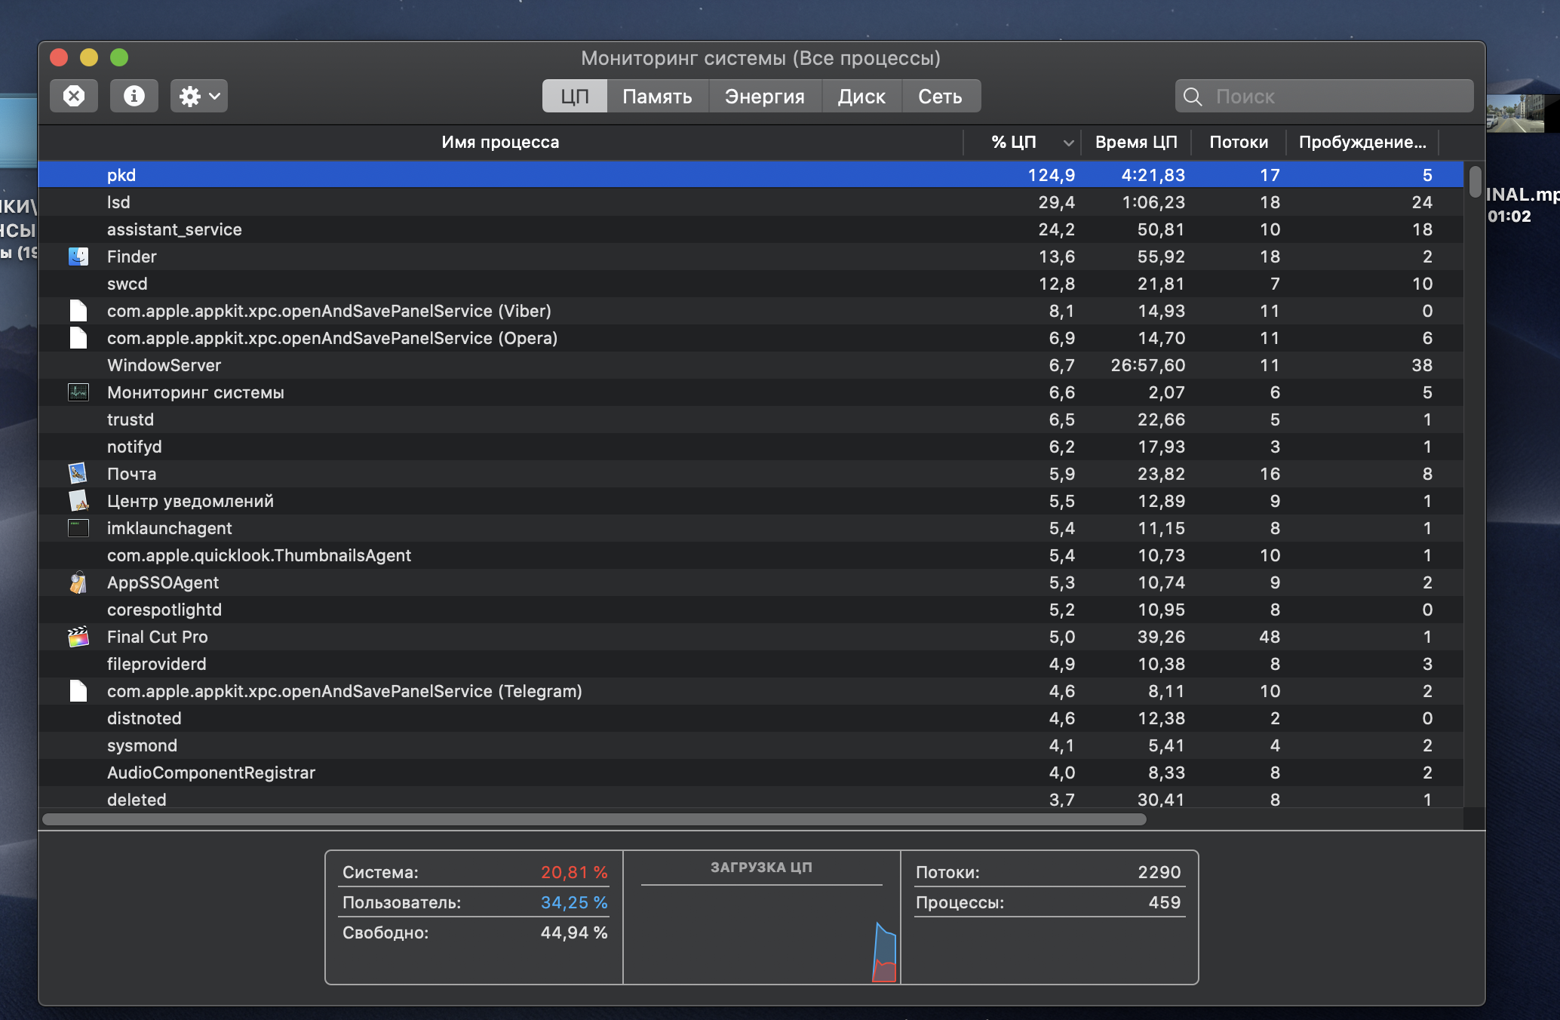Viewport: 1560px width, 1020px height.
Task: Click the Мониторинг системы process icon
Action: coord(78,392)
